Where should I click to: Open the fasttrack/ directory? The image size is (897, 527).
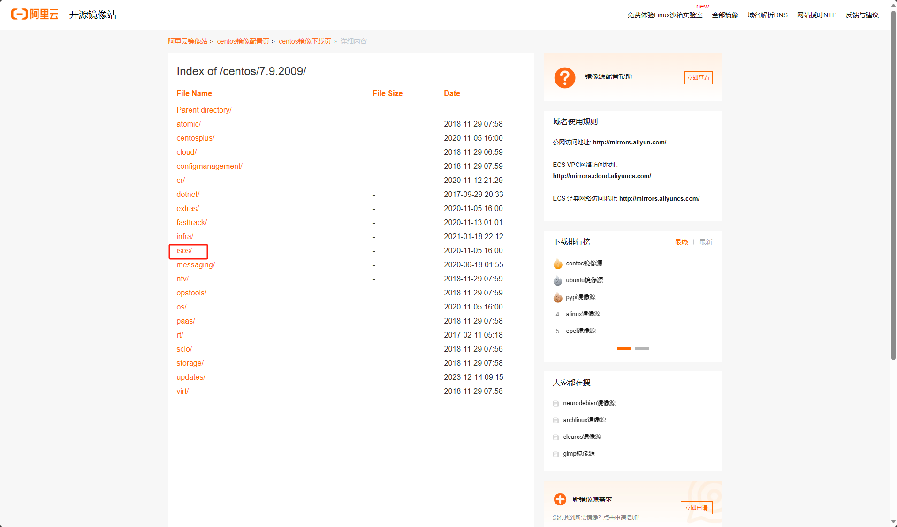pyautogui.click(x=192, y=222)
